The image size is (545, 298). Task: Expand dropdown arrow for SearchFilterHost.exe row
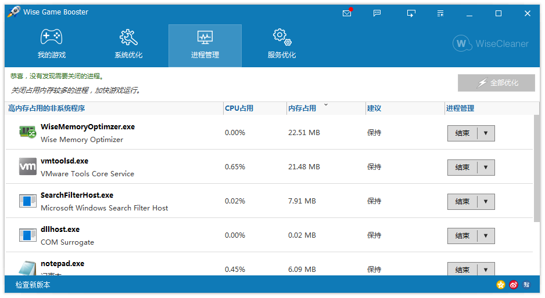coord(486,202)
